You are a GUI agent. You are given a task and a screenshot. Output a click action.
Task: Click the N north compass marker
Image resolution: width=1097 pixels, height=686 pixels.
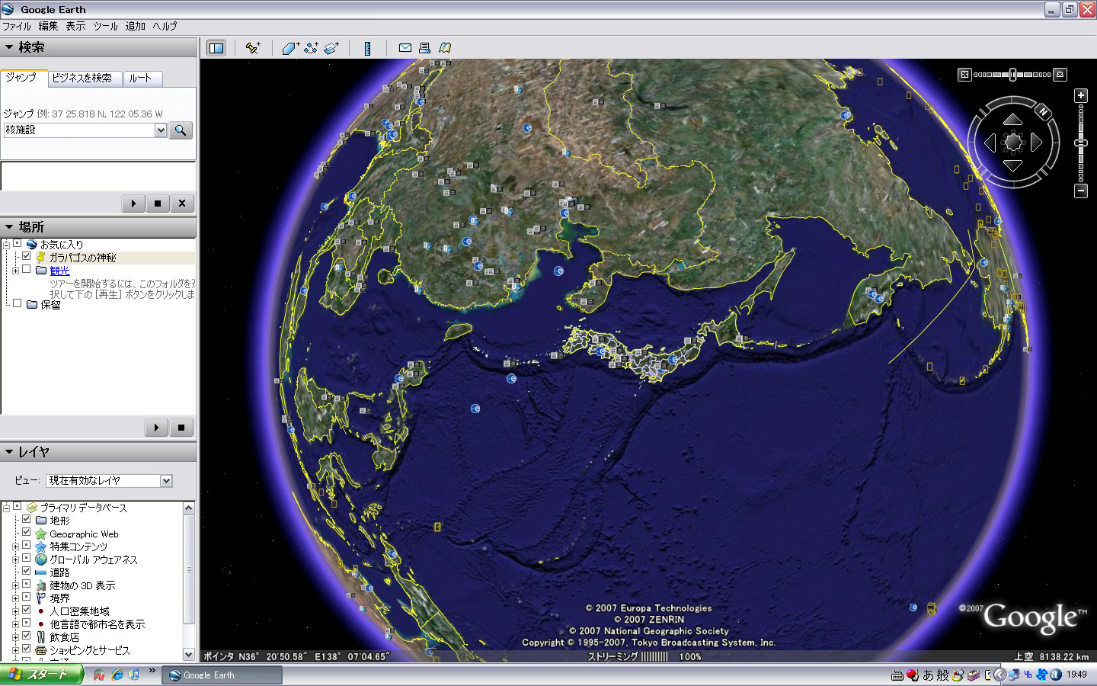1043,112
